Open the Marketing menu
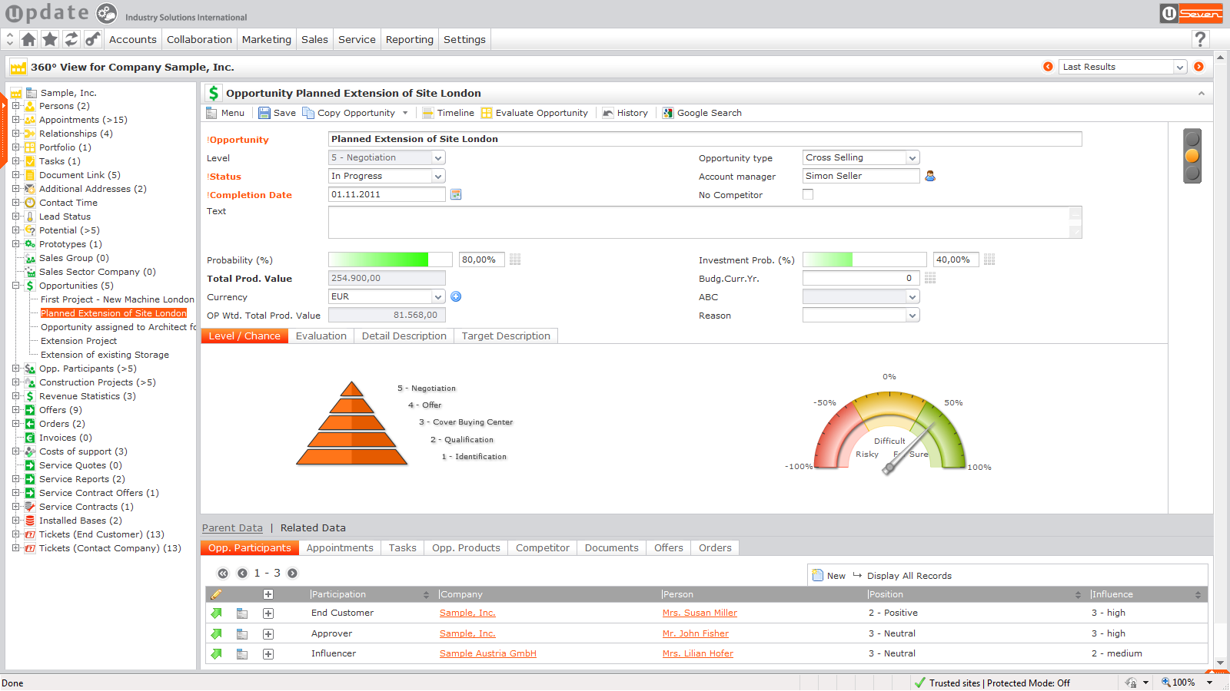This screenshot has height=691, width=1230. pos(267,39)
